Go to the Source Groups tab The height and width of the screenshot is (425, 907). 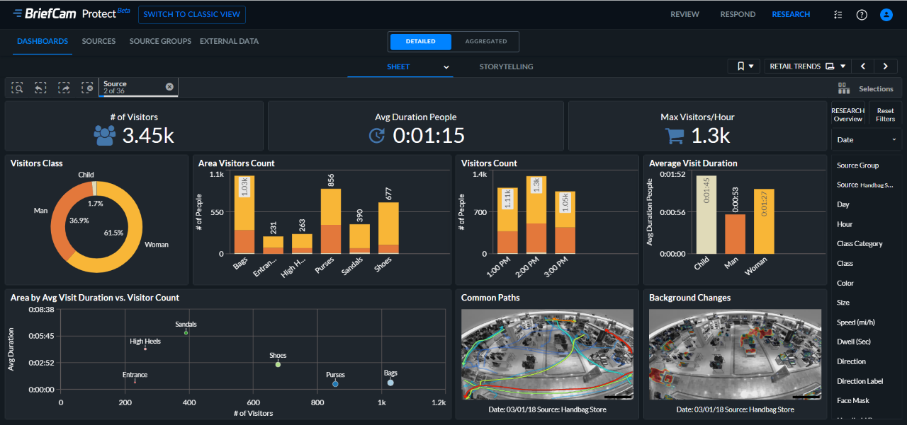(160, 41)
